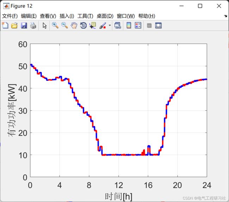Image resolution: width=229 pixels, height=202 pixels.
Task: Expand the Brush color dropdown arrow
Action: 110,25
